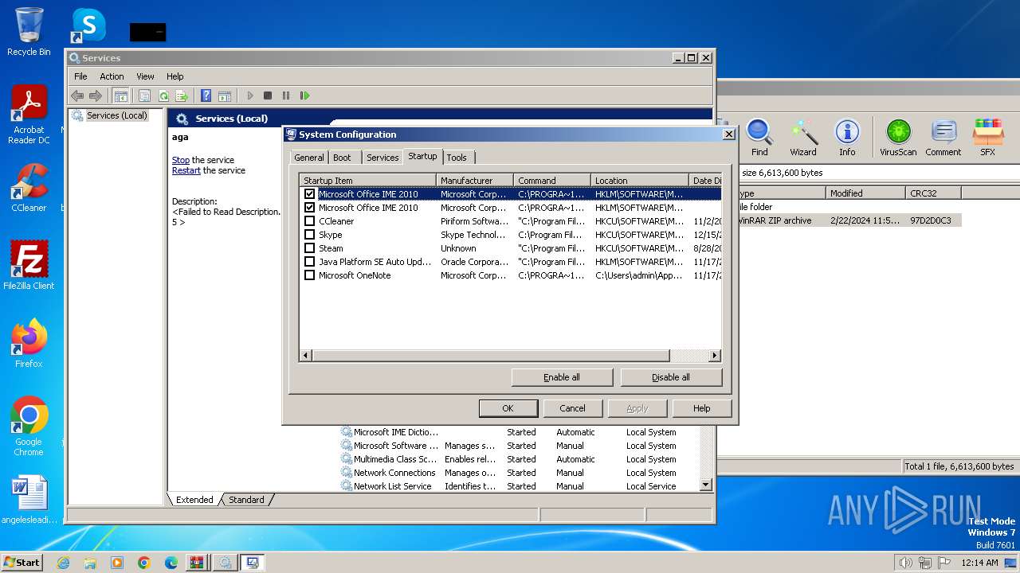The image size is (1020, 573).
Task: Enable the Steam startup item checkbox
Action: point(310,248)
